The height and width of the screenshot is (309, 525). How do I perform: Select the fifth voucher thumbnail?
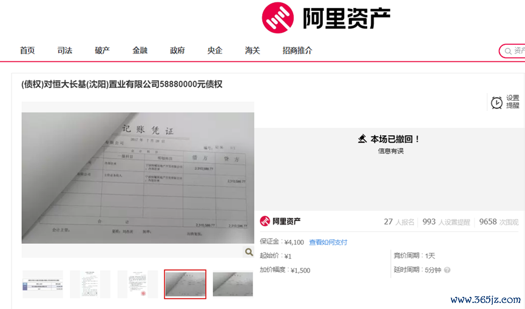tap(232, 284)
